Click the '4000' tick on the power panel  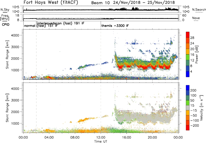tap(15, 35)
